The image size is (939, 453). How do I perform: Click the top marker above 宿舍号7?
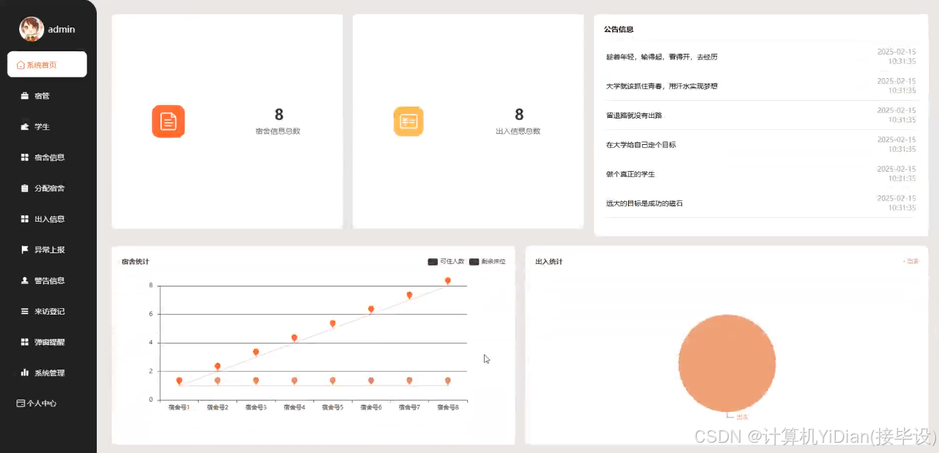point(410,295)
